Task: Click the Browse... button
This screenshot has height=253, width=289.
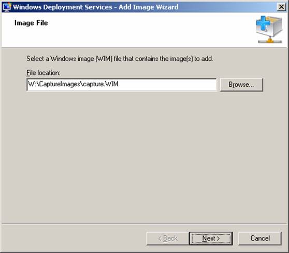Action: [241, 85]
